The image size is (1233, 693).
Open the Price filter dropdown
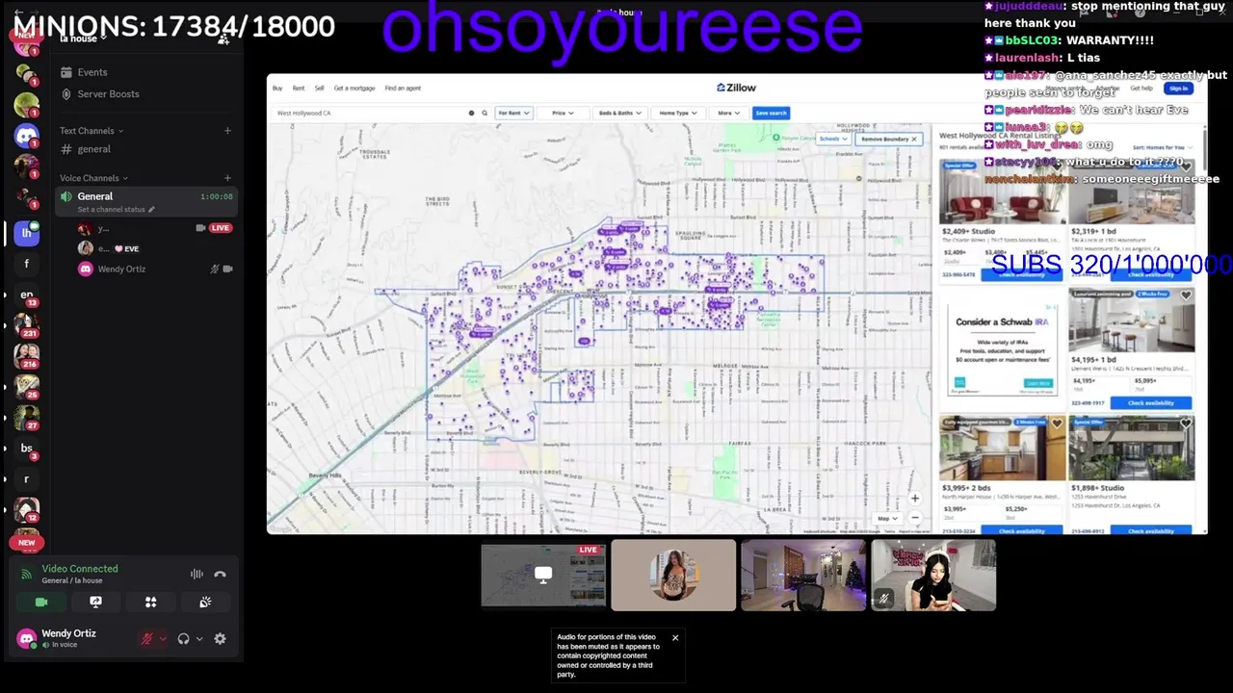563,113
